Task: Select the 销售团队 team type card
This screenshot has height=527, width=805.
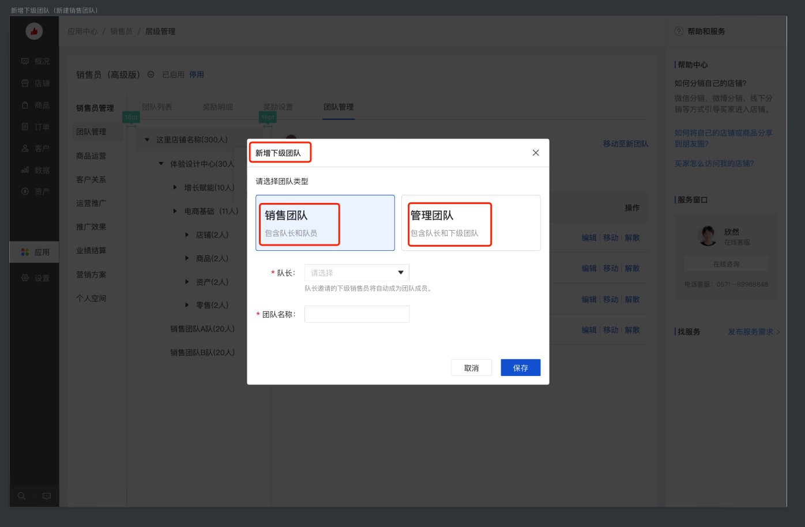Action: tap(325, 223)
